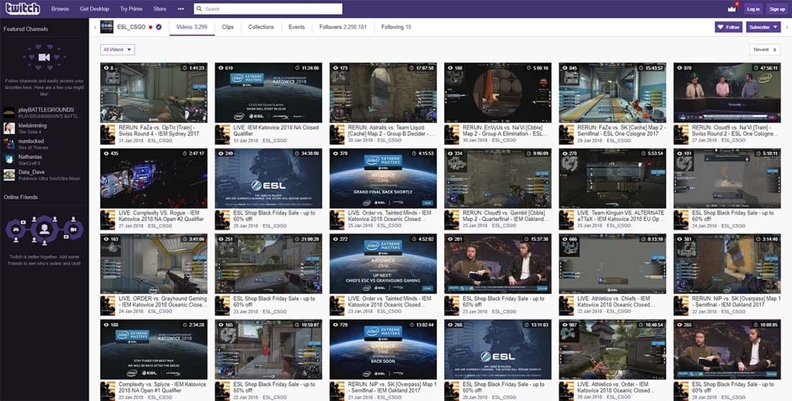The height and width of the screenshot is (401, 792).
Task: Open the Following 10 tab
Action: click(396, 27)
